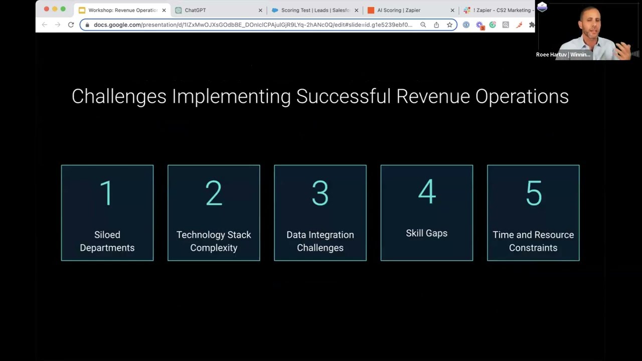The image size is (642, 361).
Task: Select the Data Integration Challenges card
Action: (320, 213)
